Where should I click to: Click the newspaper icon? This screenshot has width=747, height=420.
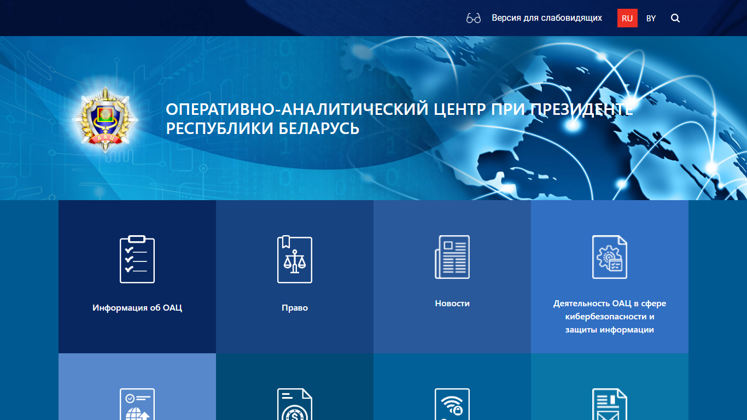tap(452, 257)
